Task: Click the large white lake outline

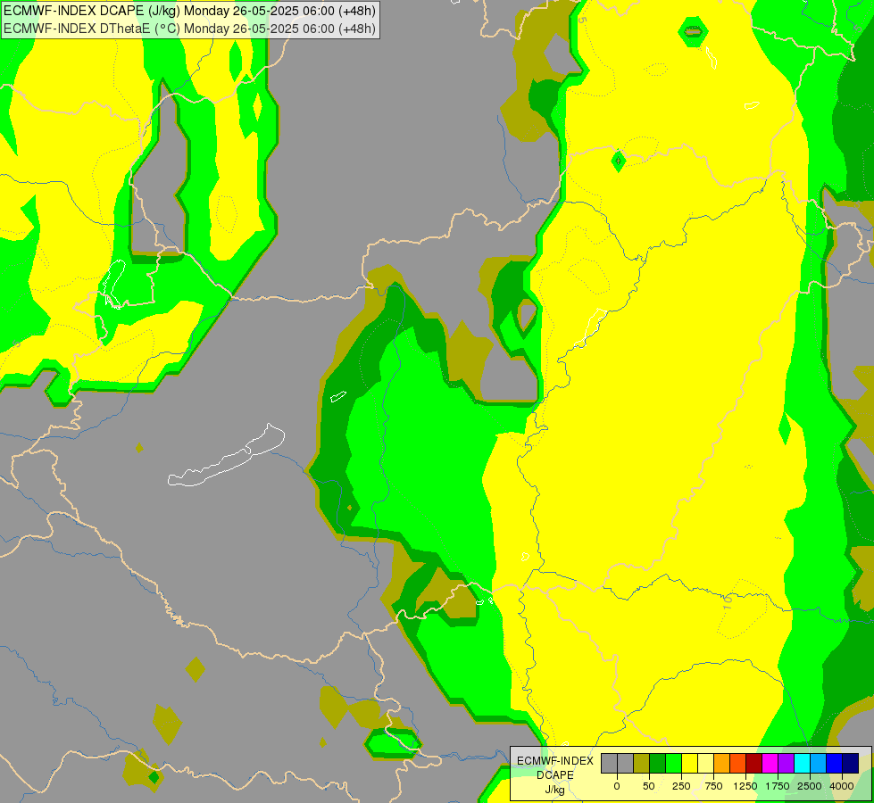Action: pyautogui.click(x=226, y=455)
